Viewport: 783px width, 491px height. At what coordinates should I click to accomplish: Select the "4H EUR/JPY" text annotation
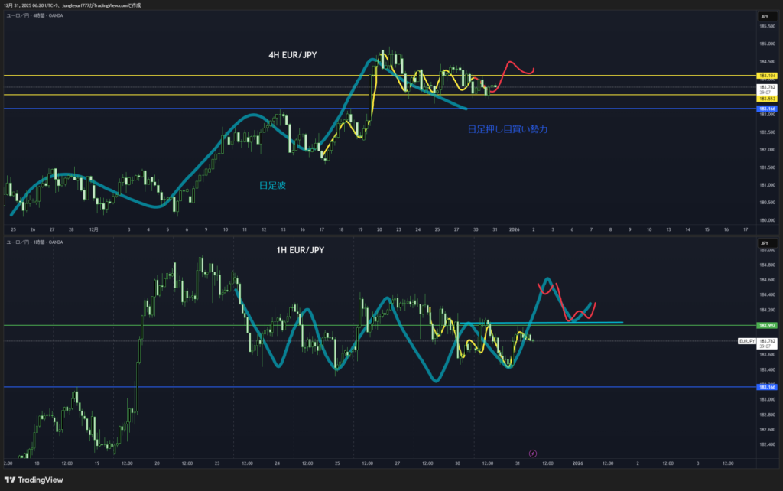click(294, 54)
